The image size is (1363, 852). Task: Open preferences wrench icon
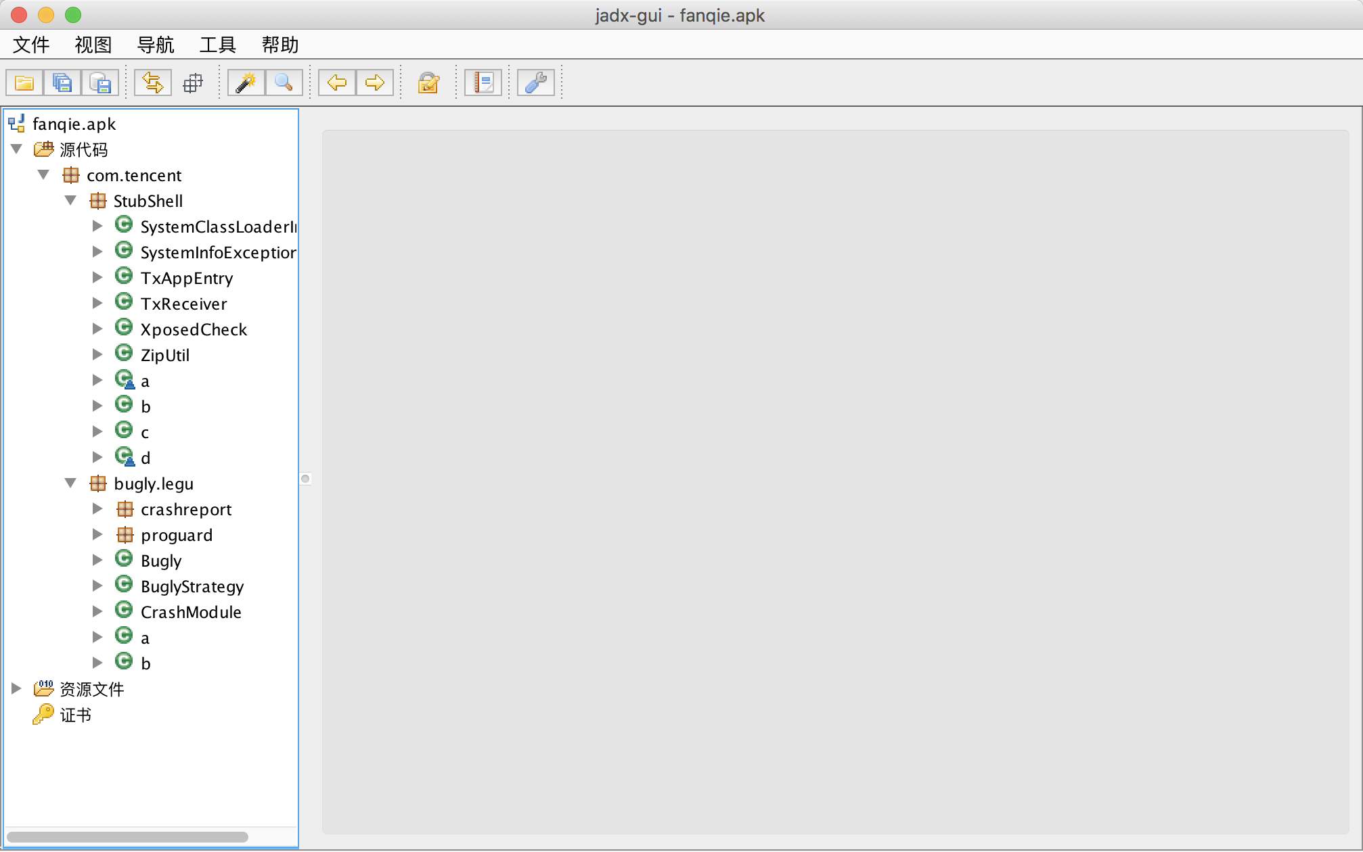tap(536, 83)
